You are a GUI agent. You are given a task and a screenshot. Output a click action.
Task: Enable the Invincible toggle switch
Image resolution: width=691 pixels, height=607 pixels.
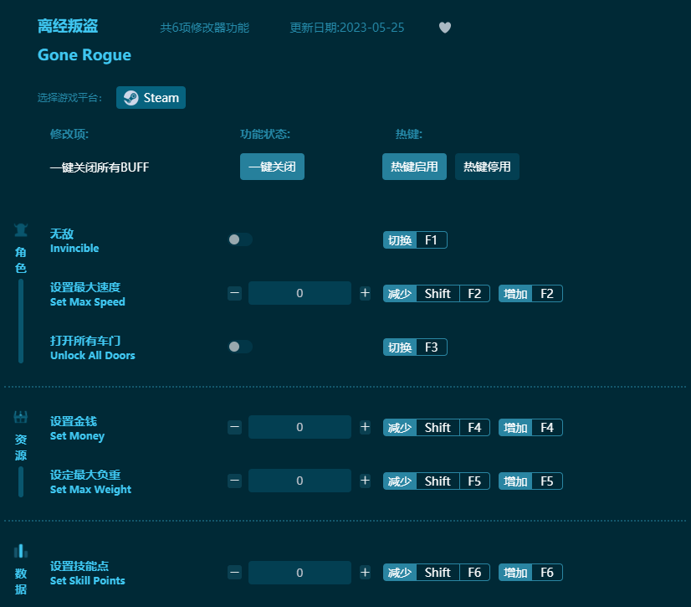240,239
